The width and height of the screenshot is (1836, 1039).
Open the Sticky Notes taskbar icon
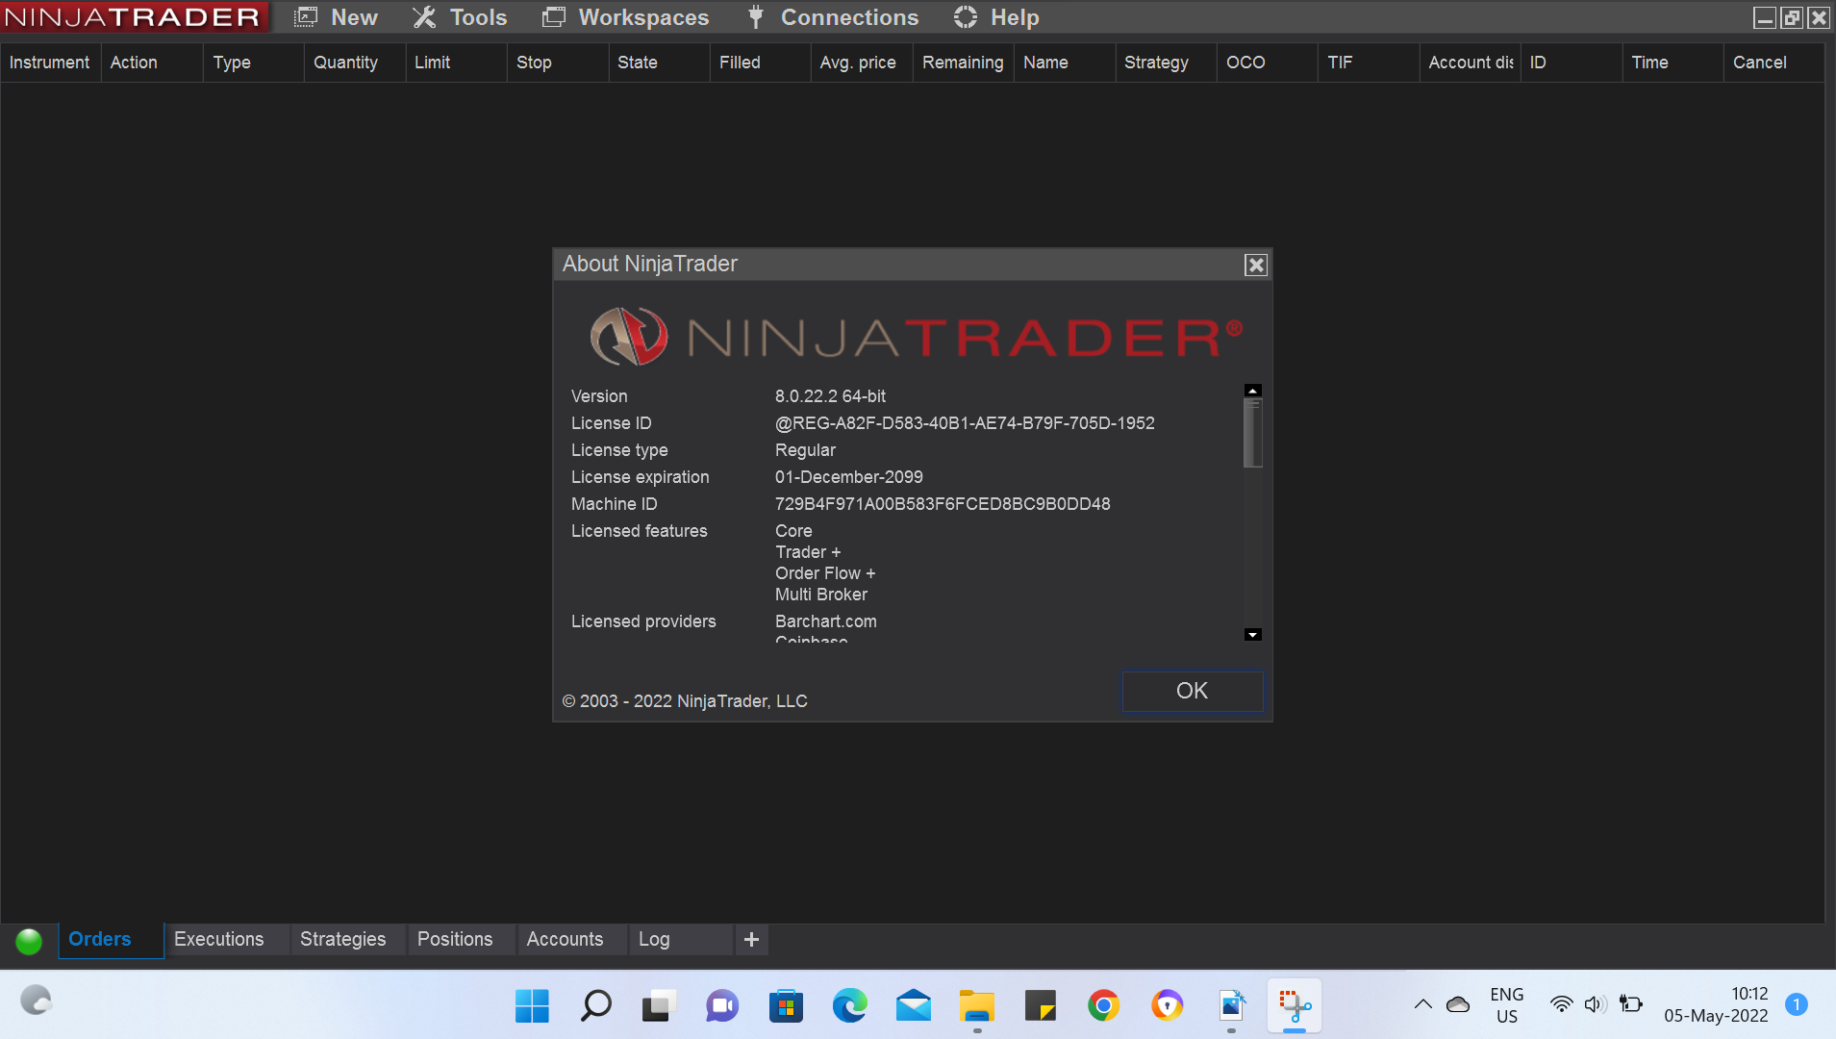(x=1040, y=1006)
